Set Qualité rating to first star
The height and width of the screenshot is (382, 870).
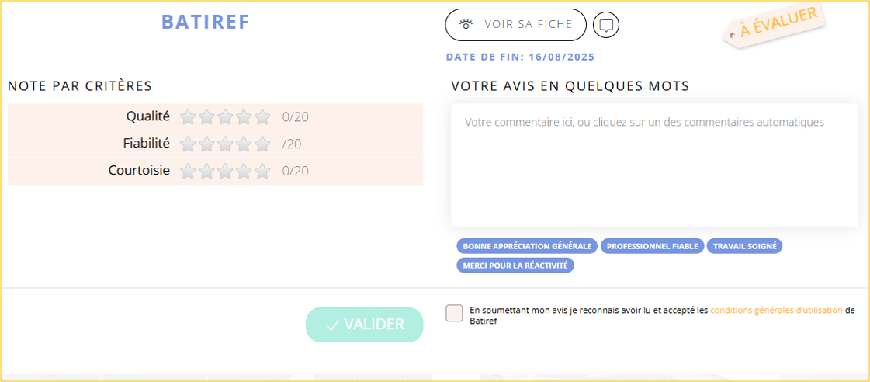point(188,117)
